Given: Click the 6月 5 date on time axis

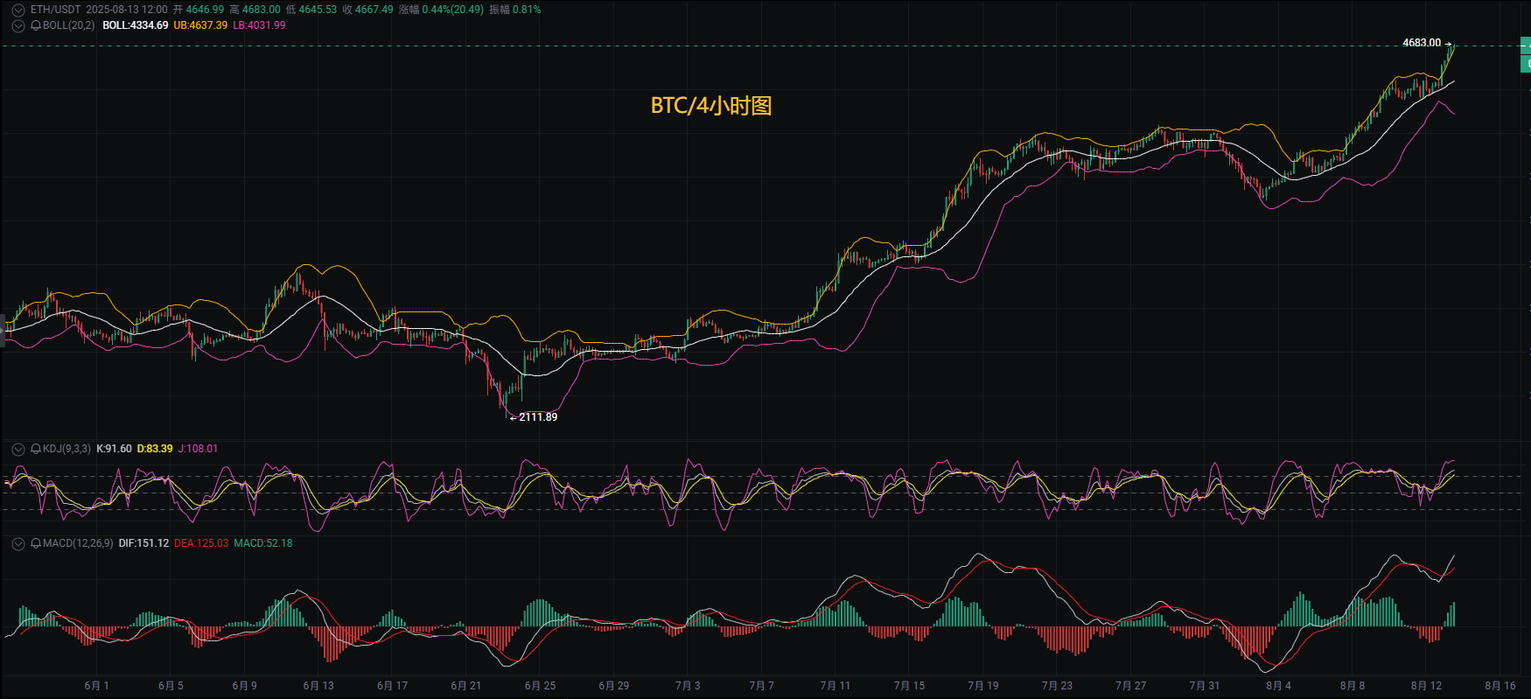Looking at the screenshot, I should point(171,686).
